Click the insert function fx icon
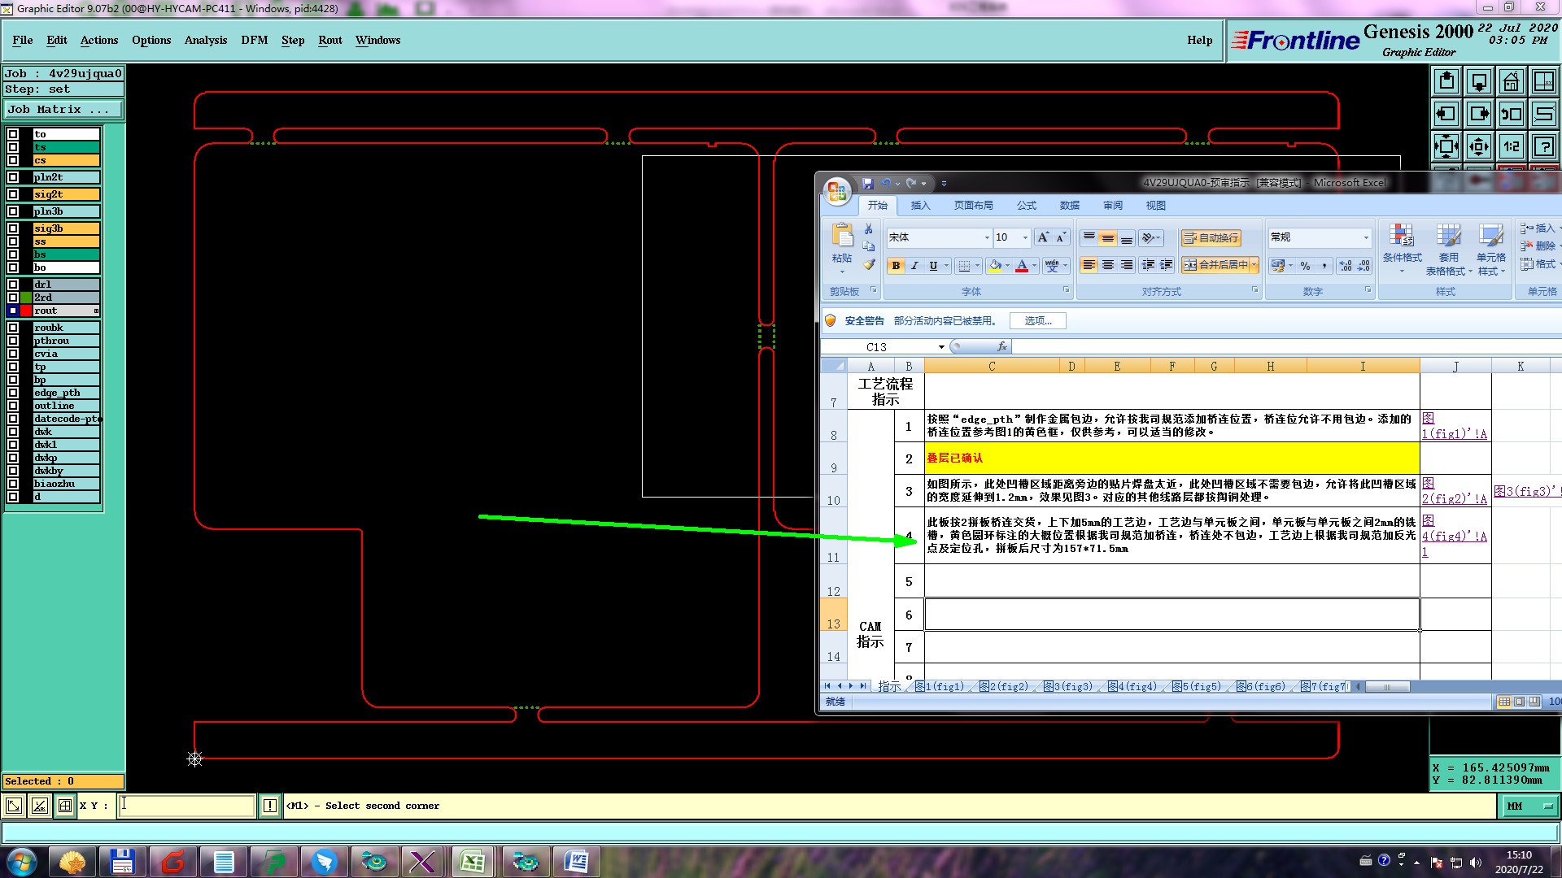 coord(1002,346)
